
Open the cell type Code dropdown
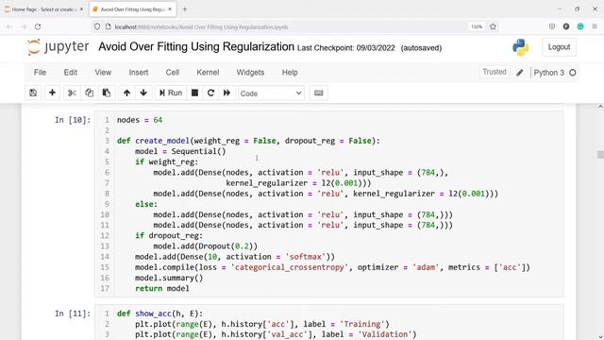tap(271, 93)
